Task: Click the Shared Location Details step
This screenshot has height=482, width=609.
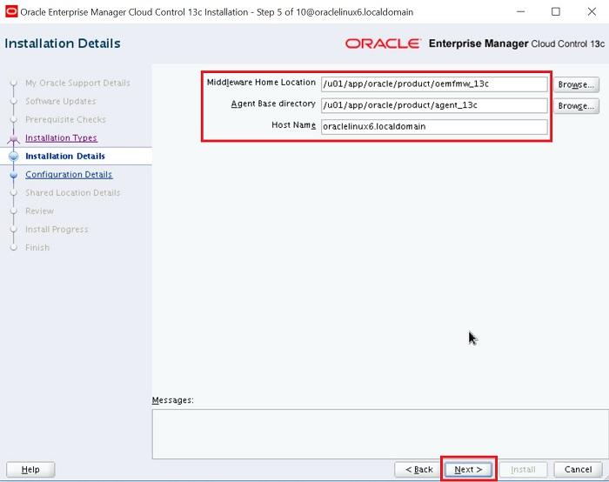Action: pyautogui.click(x=72, y=192)
